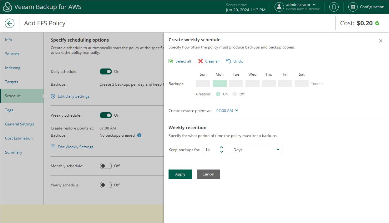Turn off the Weekly schedule toggle

(106, 115)
